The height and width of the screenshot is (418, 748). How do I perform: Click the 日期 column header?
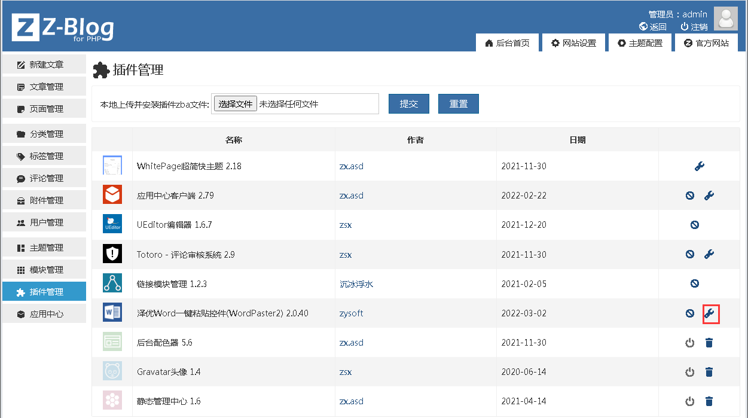click(x=578, y=140)
